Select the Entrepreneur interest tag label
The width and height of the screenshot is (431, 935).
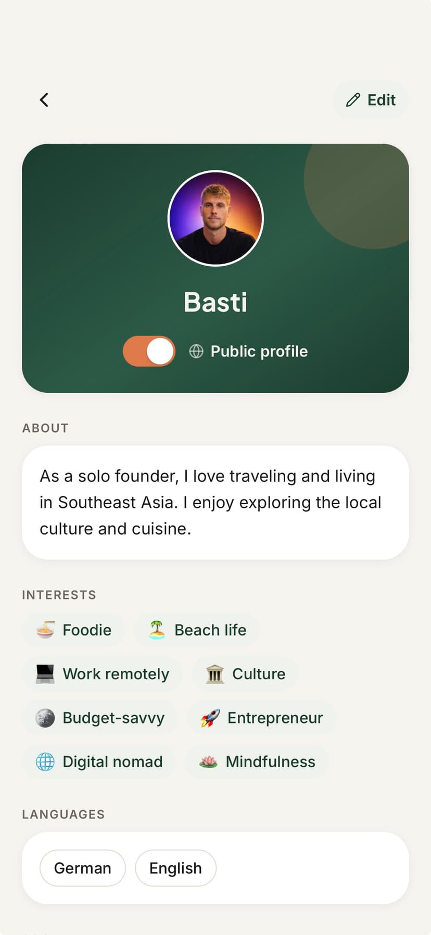point(275,718)
